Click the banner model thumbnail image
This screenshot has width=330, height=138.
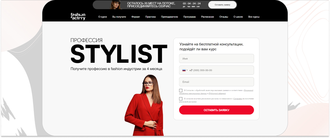coord(116,5)
